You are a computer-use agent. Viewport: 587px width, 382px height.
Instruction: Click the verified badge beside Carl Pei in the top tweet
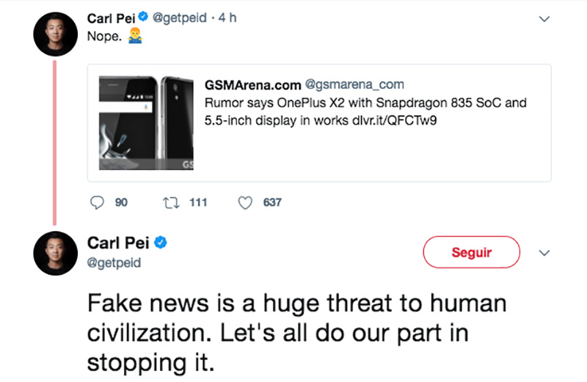point(143,16)
